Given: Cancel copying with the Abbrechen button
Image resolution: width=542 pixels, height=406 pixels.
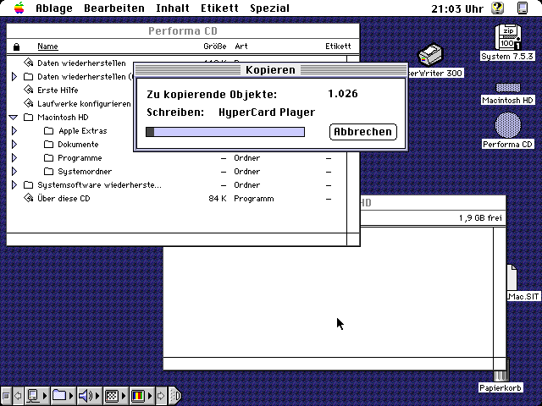Looking at the screenshot, I should 362,131.
